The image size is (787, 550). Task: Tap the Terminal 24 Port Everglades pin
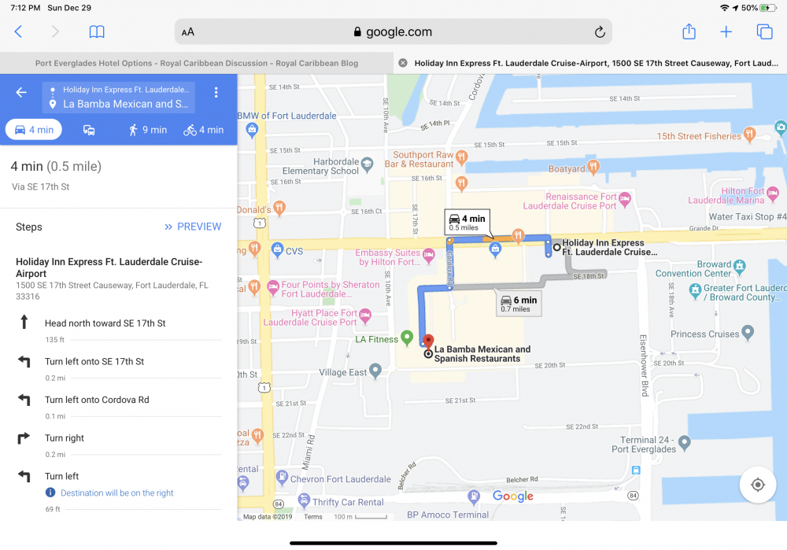[684, 443]
